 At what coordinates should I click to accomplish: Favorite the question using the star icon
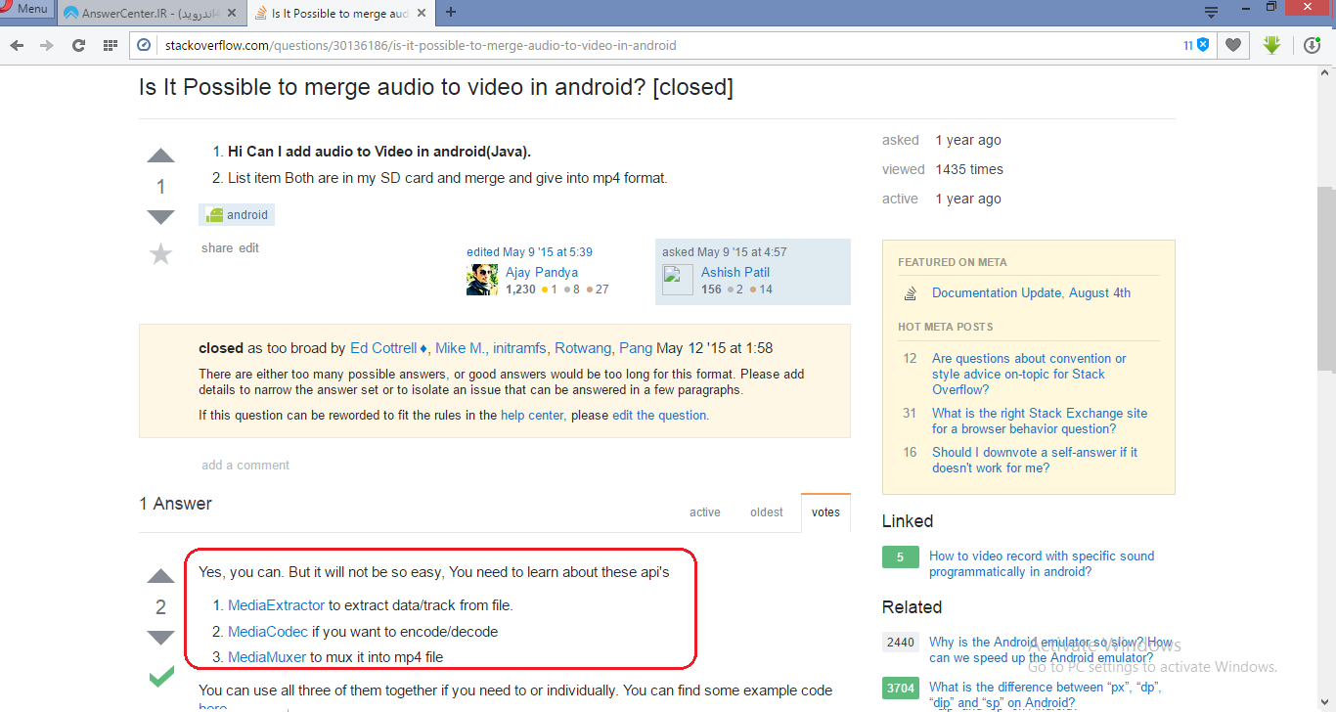pos(160,254)
